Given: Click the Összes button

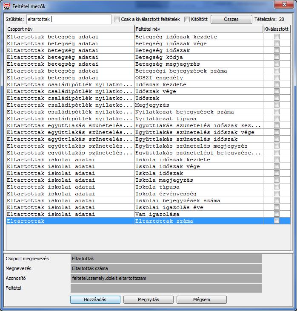Looking at the screenshot, I should click(x=231, y=19).
